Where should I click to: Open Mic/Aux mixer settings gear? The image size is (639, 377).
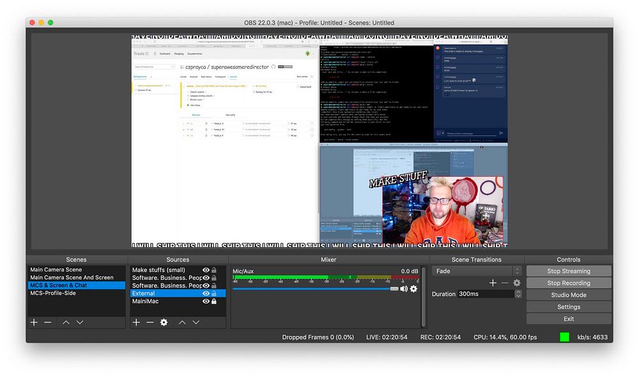coord(413,289)
